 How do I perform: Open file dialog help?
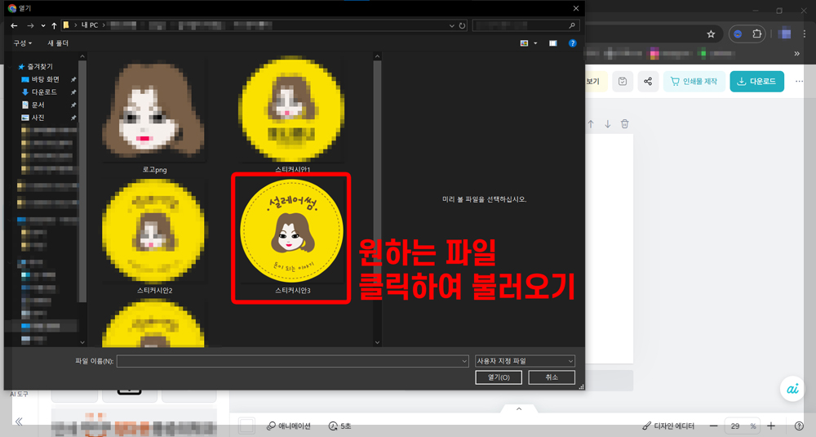coord(573,43)
